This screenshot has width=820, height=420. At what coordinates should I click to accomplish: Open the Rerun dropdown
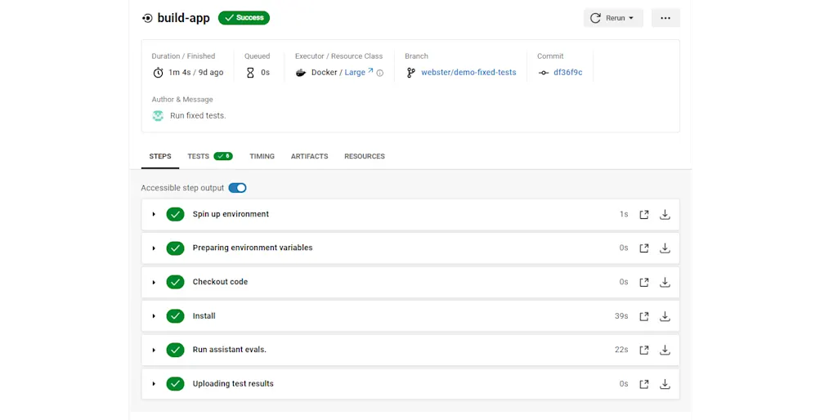pyautogui.click(x=613, y=18)
